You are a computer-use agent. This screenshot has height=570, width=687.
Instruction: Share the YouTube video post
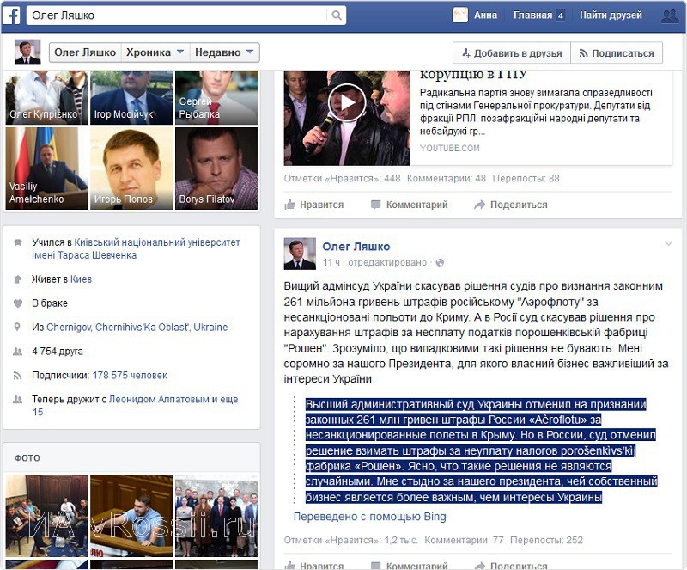(511, 205)
